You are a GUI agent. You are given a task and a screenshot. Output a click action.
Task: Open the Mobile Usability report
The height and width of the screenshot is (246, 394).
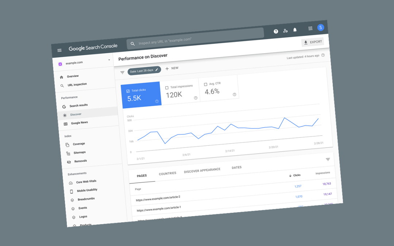(87, 190)
